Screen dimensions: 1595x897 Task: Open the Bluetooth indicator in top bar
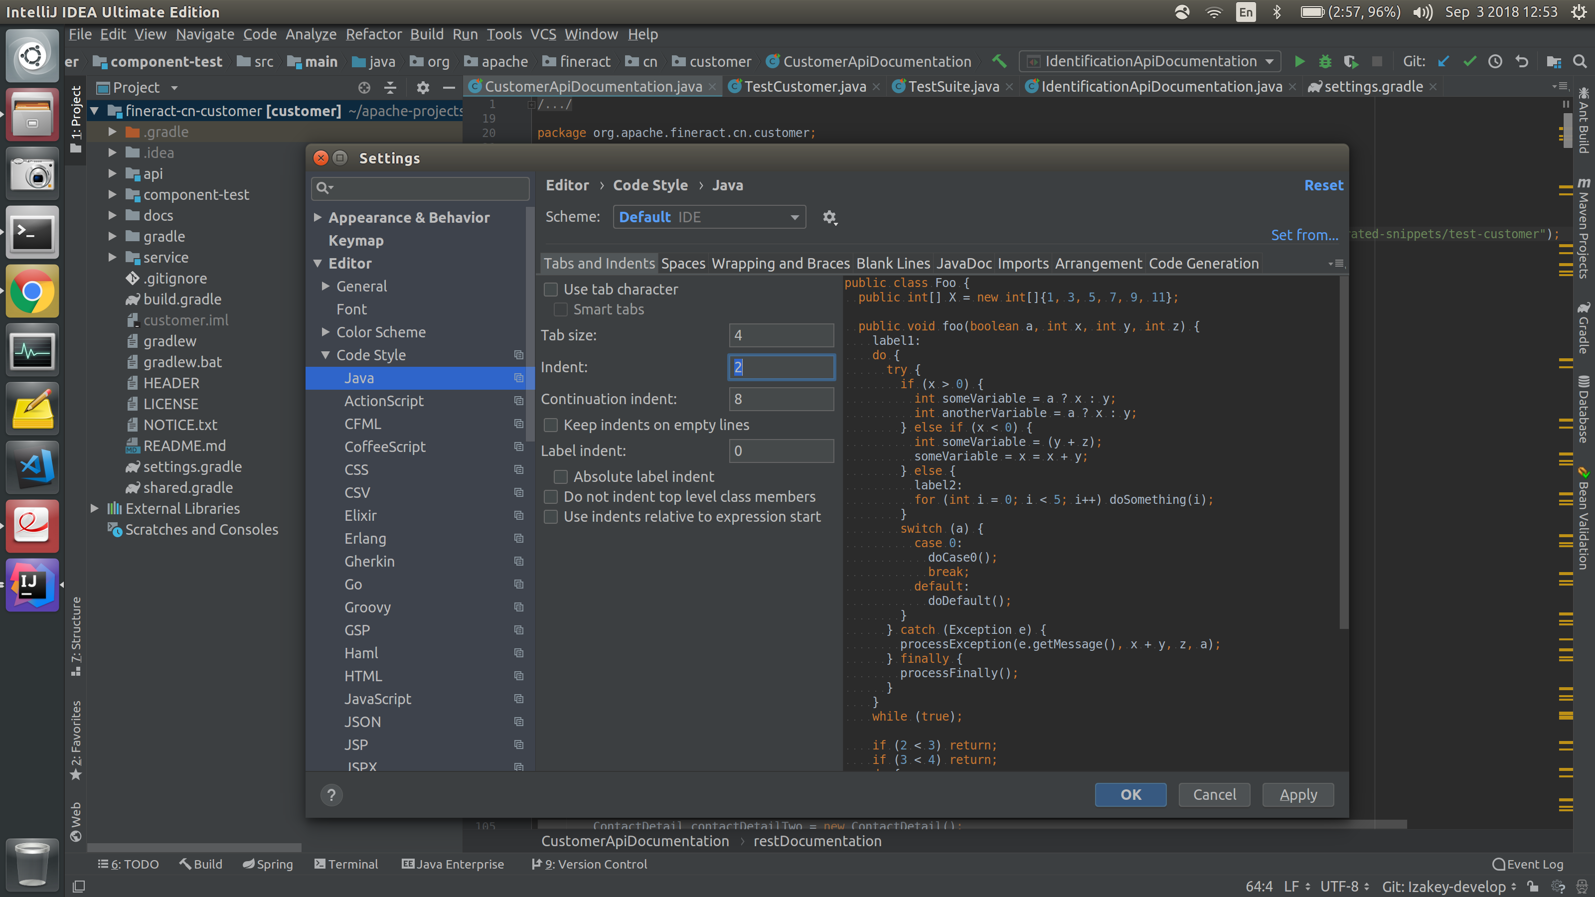1276,12
